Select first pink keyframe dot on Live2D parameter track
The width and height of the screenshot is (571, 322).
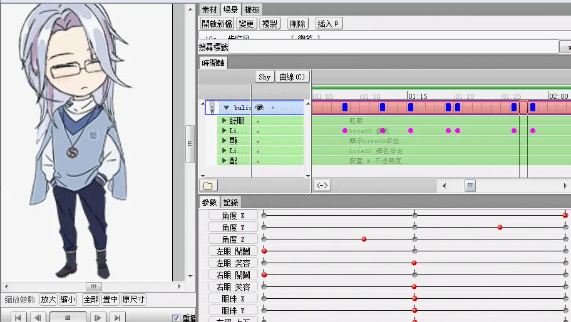[x=345, y=131]
